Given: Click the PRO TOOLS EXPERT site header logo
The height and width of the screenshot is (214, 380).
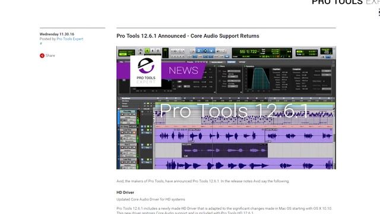Looking at the screenshot, I should click(x=346, y=2).
